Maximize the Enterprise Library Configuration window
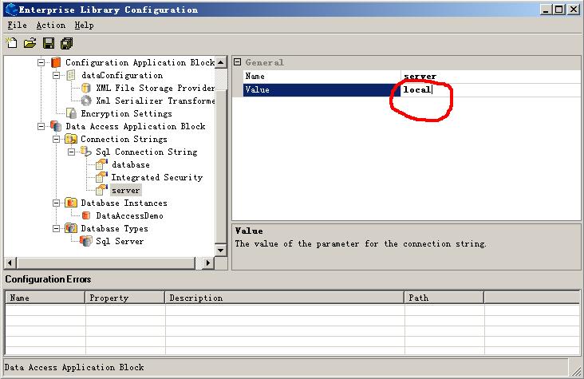Image resolution: width=584 pixels, height=379 pixels. (x=559, y=10)
